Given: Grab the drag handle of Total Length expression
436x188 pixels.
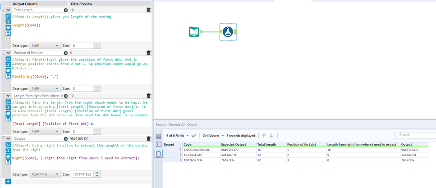Looking at the screenshot, I should (x=3, y=10).
